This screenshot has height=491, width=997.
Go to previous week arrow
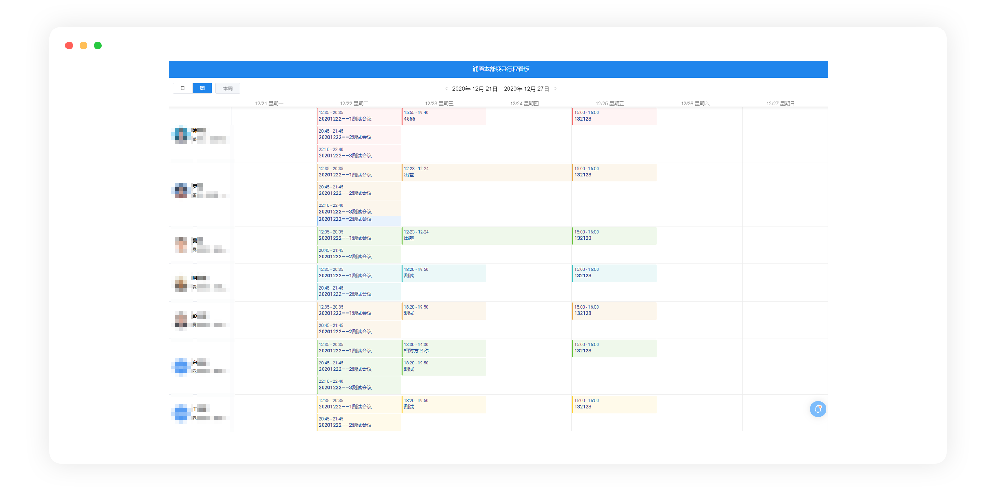(446, 88)
